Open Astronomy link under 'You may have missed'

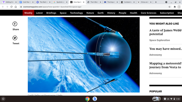point(156,55)
